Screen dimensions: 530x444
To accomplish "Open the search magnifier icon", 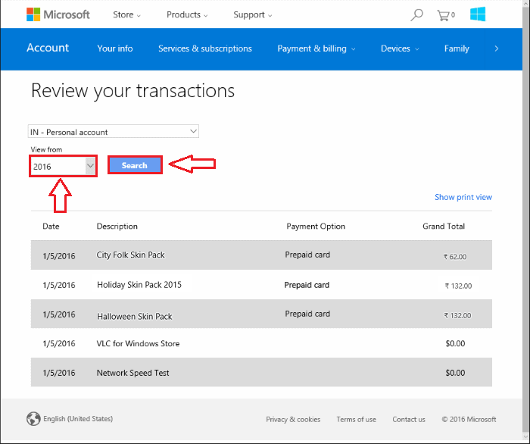I will (416, 15).
